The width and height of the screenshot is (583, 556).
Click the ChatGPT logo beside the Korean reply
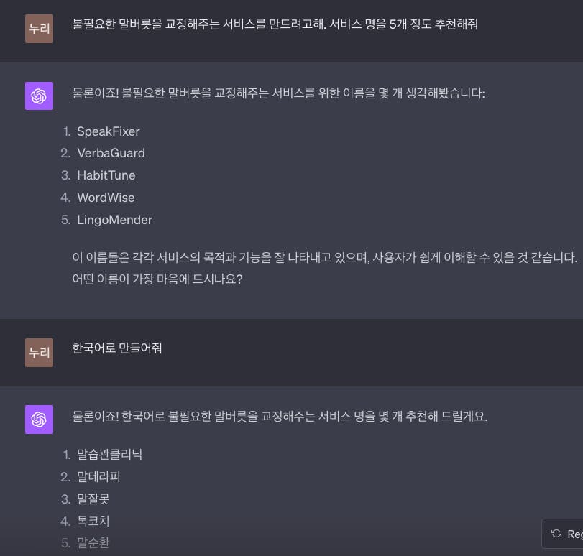pos(39,419)
